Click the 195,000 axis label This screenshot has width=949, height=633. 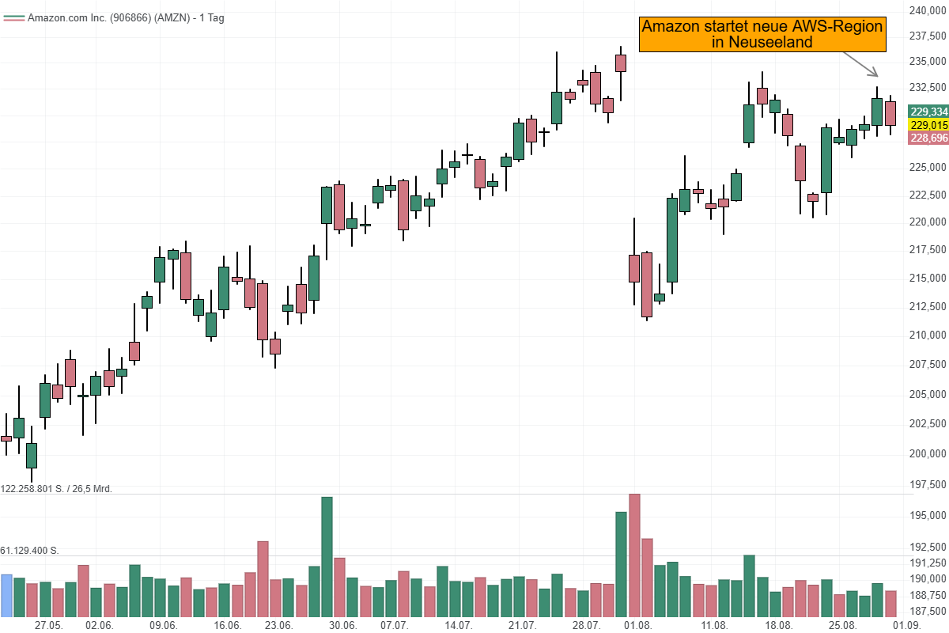(x=928, y=515)
